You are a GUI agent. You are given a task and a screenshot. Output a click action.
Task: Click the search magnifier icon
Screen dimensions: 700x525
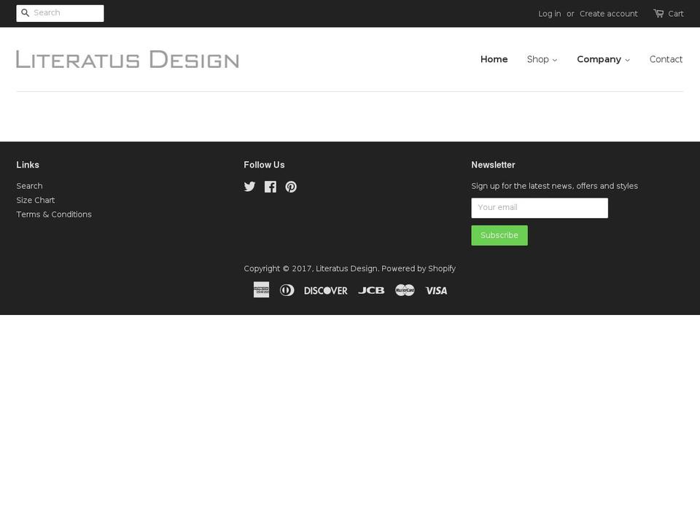pyautogui.click(x=26, y=13)
